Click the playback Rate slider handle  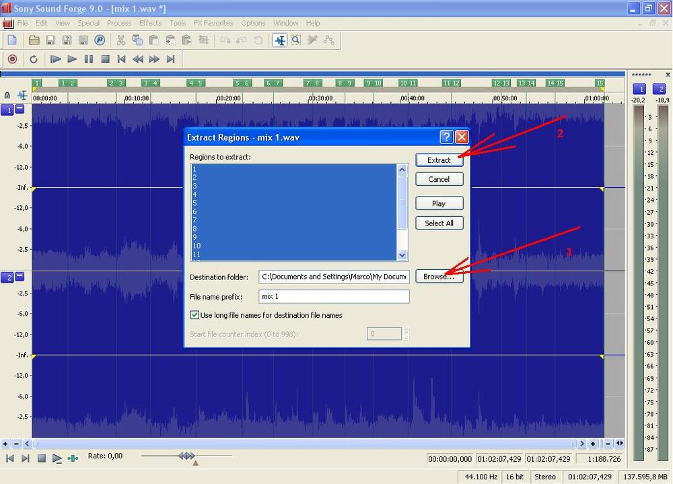(x=186, y=456)
